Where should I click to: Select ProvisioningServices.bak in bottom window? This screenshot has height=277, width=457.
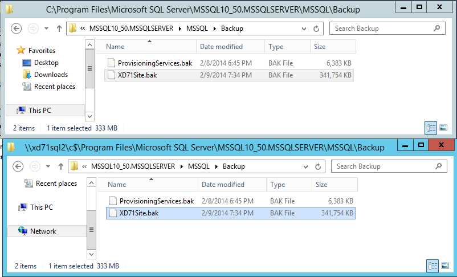point(156,201)
